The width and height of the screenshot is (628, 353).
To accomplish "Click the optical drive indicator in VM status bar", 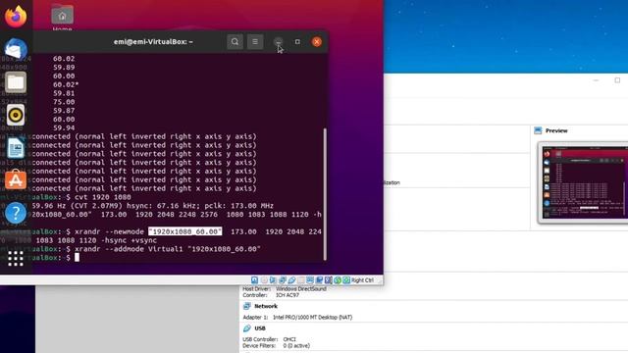I will [x=264, y=280].
